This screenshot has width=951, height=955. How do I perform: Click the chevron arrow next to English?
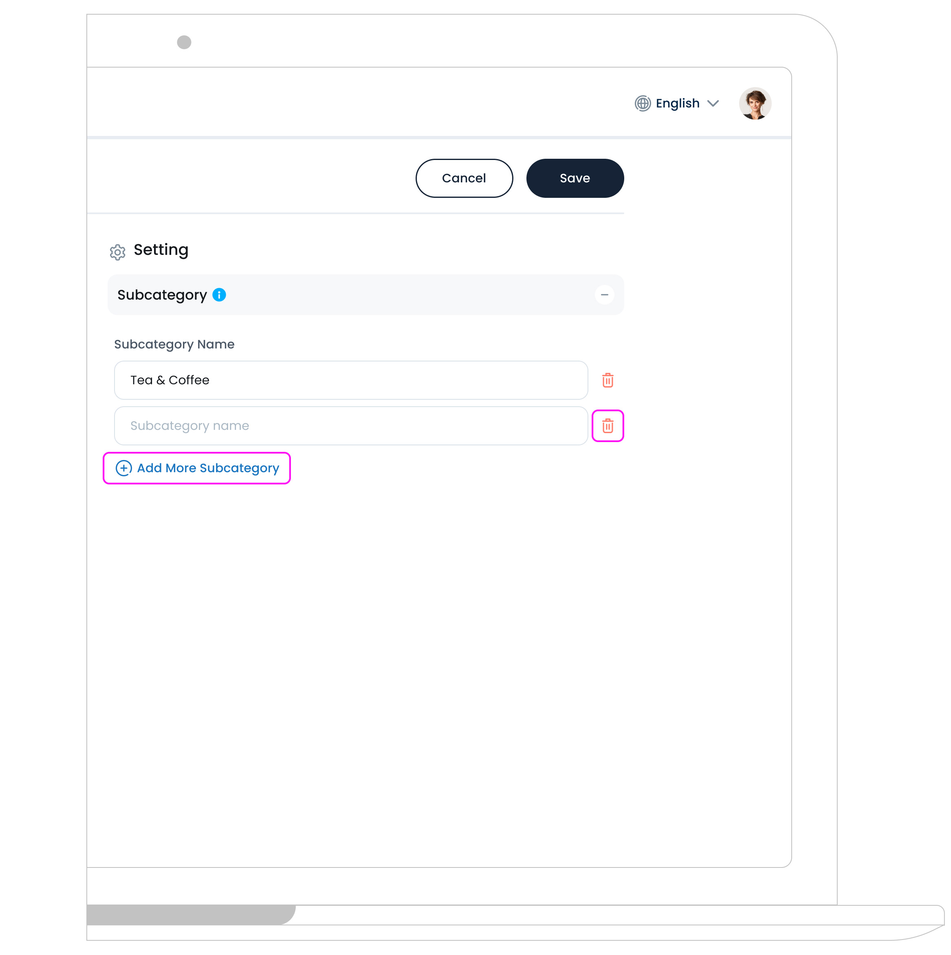point(713,103)
